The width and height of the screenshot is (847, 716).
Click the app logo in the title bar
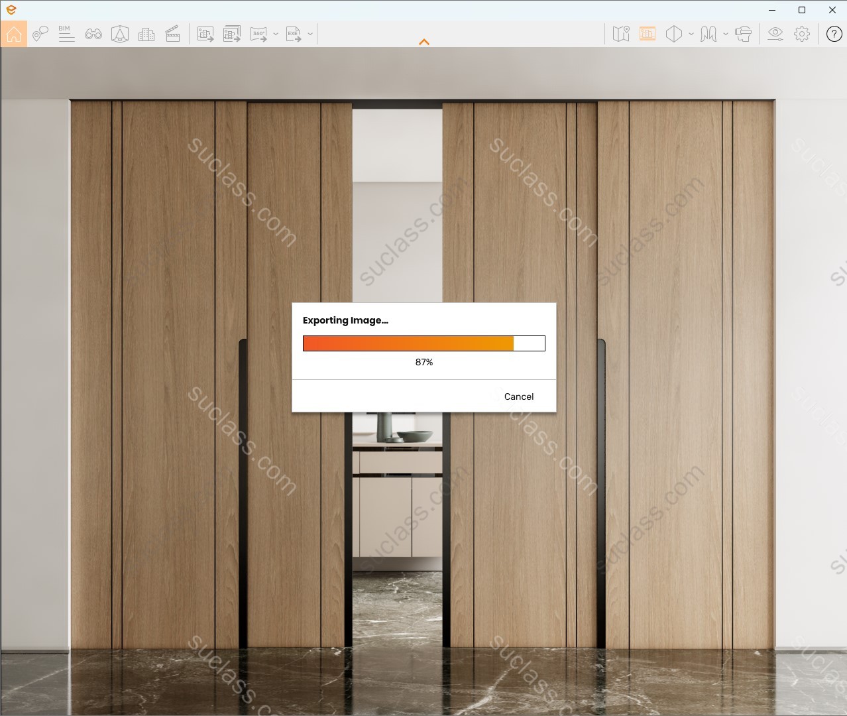click(x=11, y=10)
